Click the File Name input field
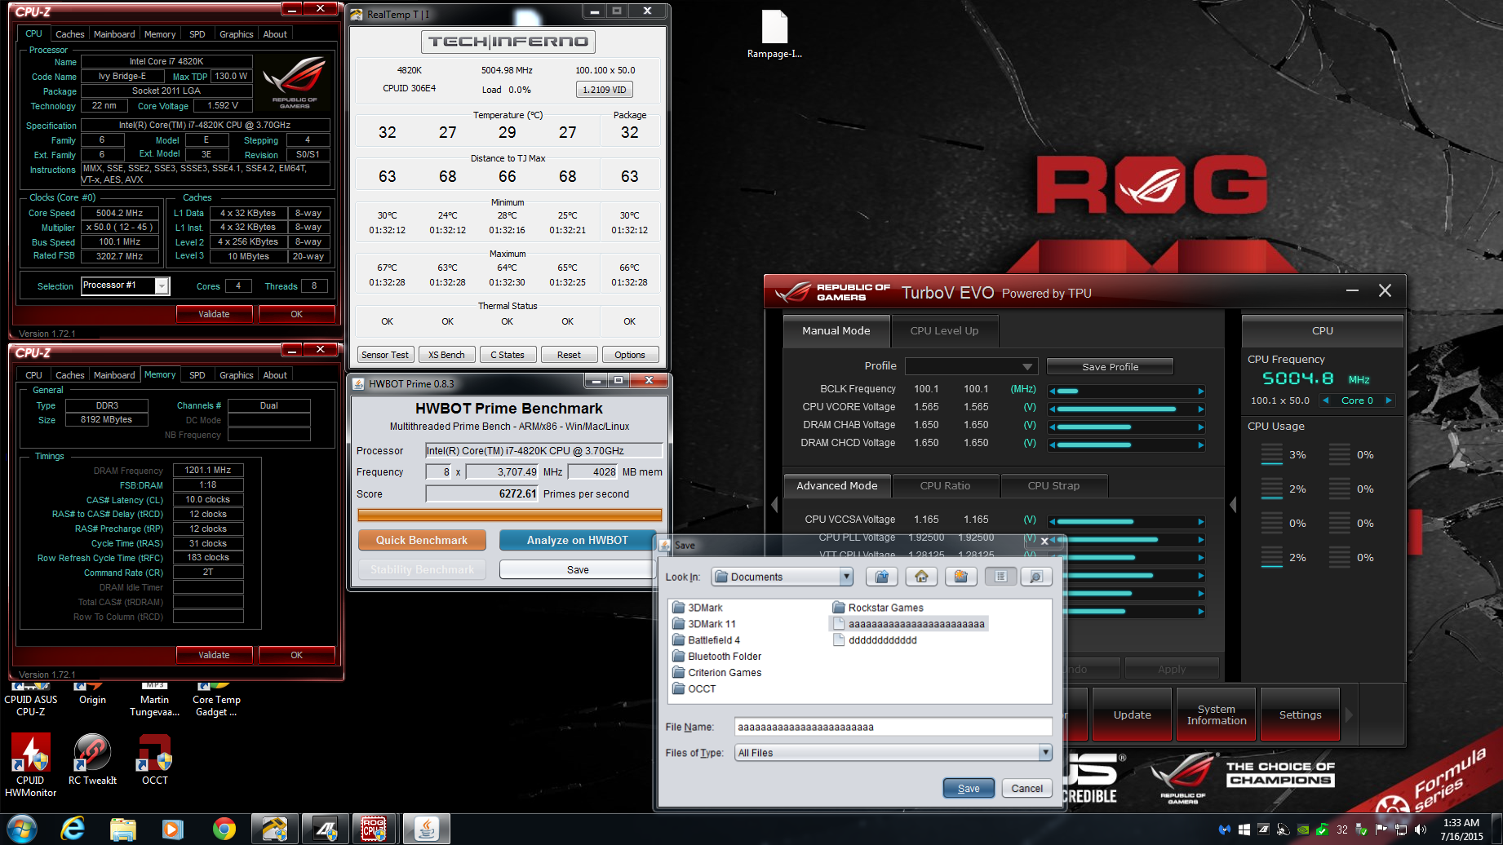This screenshot has height=845, width=1503. click(x=893, y=727)
